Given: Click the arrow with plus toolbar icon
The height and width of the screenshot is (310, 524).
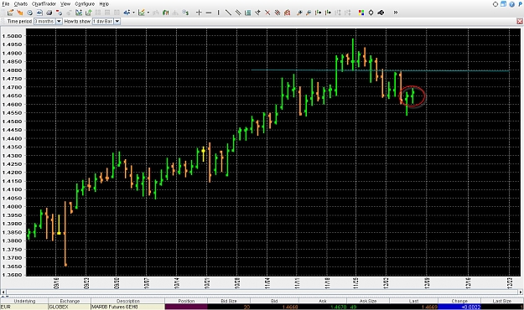Looking at the screenshot, I should [257, 13].
